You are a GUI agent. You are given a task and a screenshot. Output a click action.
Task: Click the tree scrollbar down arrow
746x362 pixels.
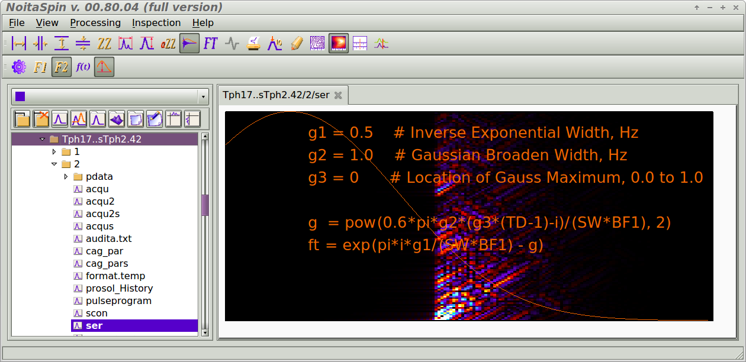[205, 333]
